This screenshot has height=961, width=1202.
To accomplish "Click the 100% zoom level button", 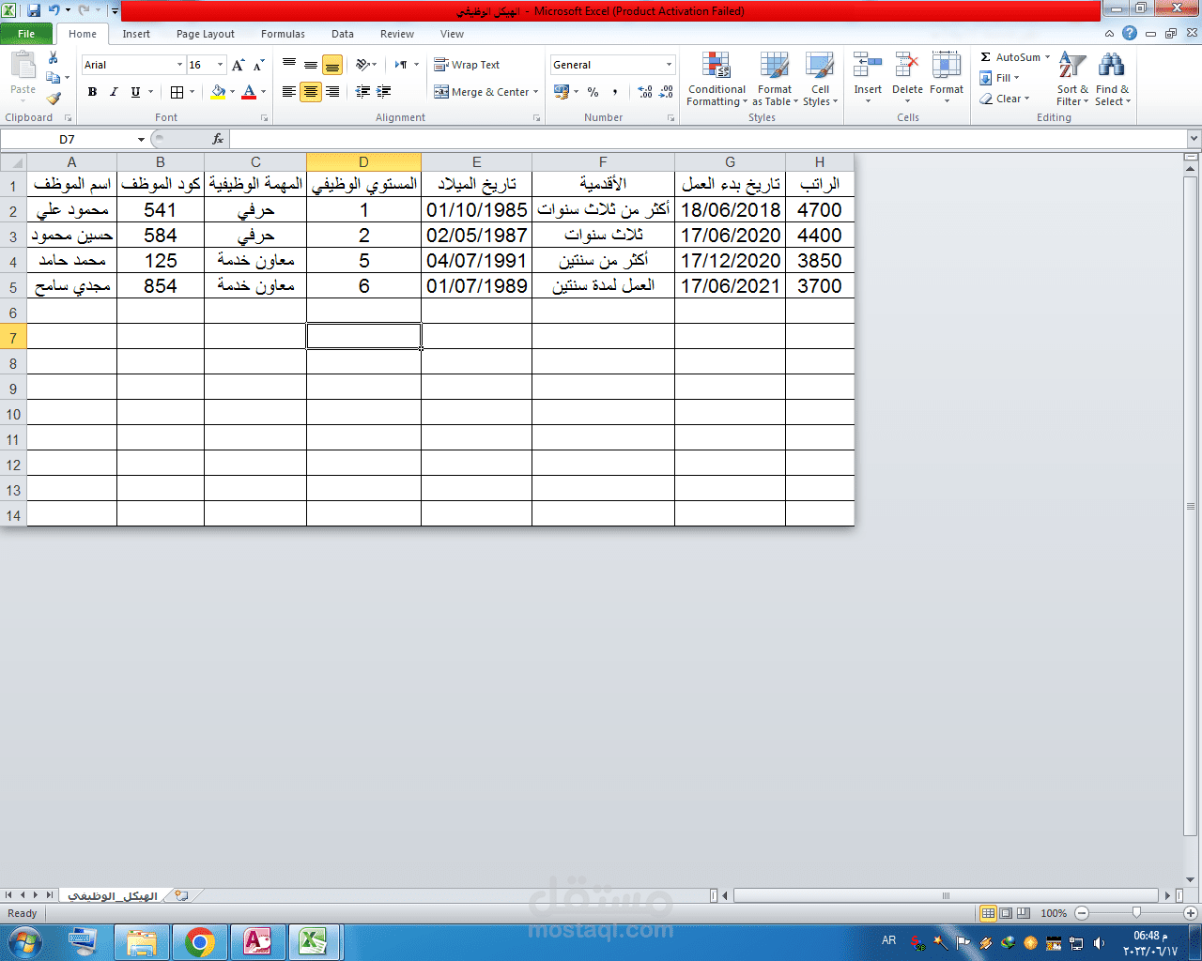I will pyautogui.click(x=1054, y=913).
